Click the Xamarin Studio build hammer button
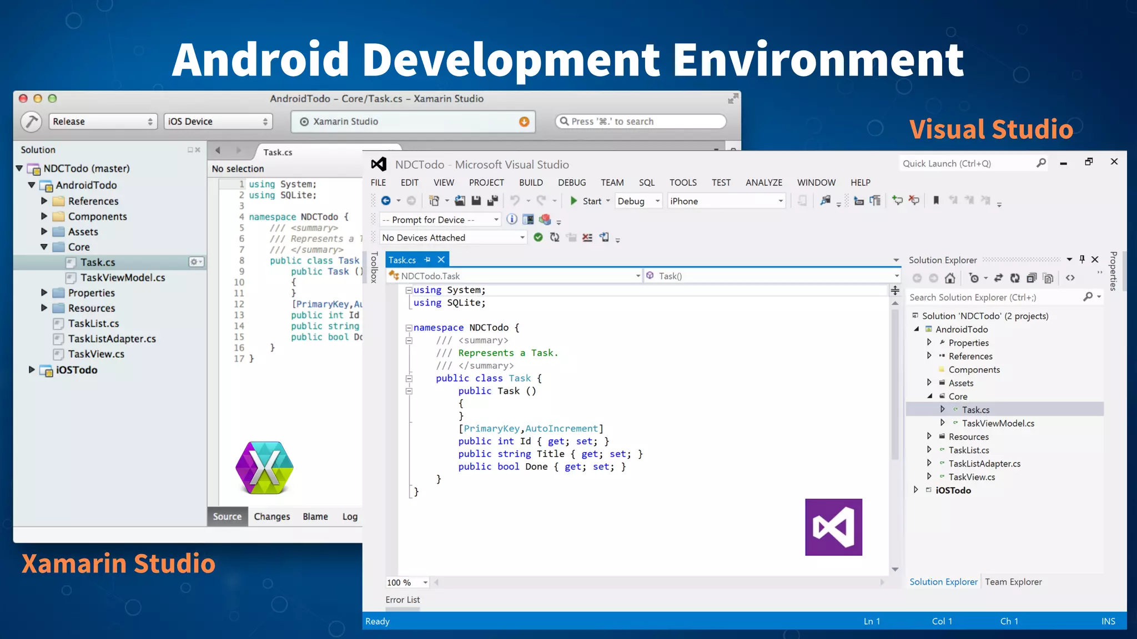This screenshot has width=1137, height=639. click(x=32, y=121)
